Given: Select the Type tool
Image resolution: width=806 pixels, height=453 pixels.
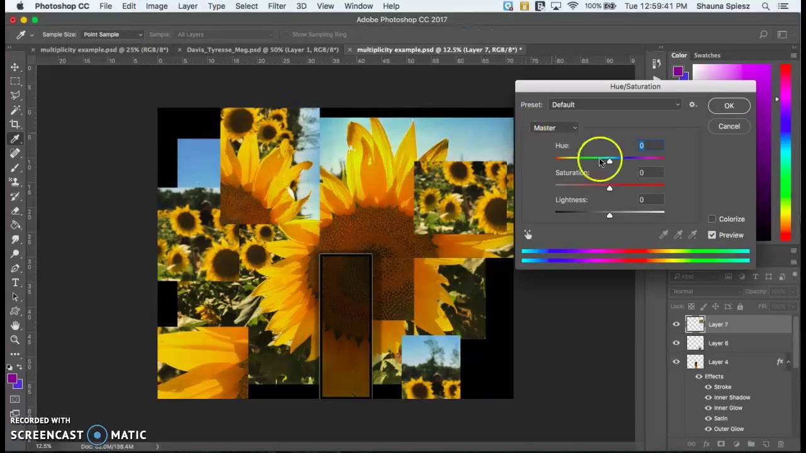Looking at the screenshot, I should tap(15, 282).
